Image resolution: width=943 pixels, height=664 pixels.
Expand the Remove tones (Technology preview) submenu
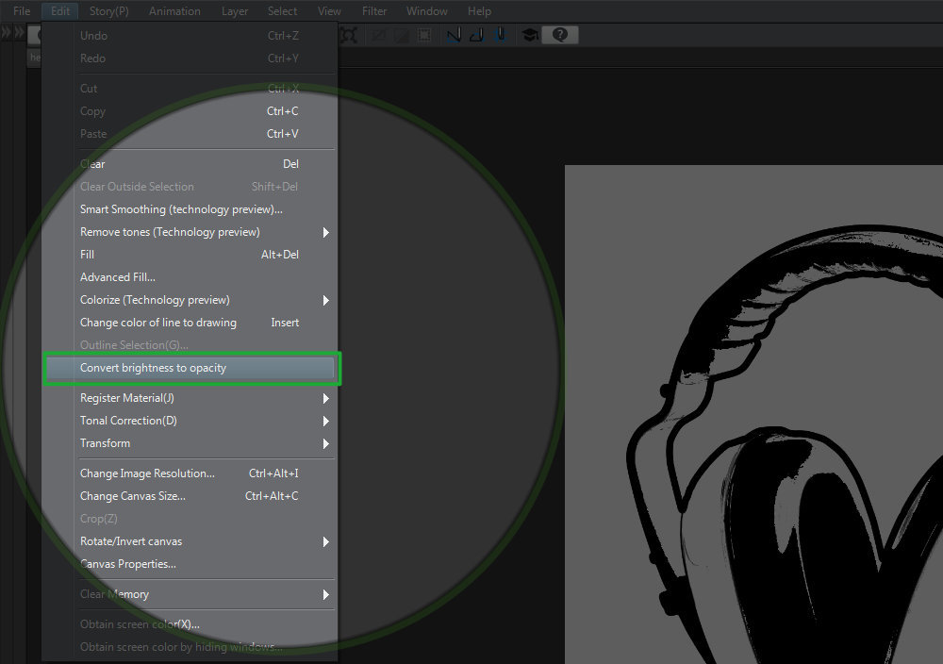(x=326, y=232)
